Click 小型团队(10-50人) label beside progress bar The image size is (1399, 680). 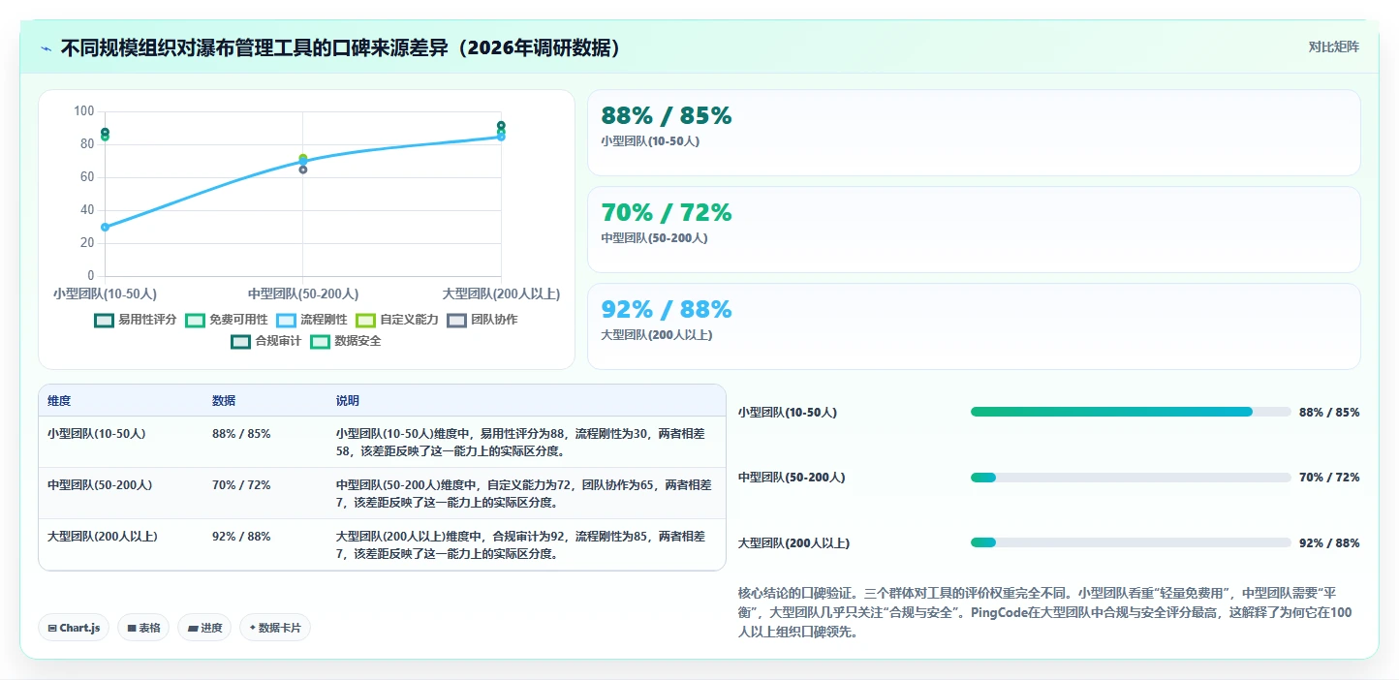(x=788, y=413)
